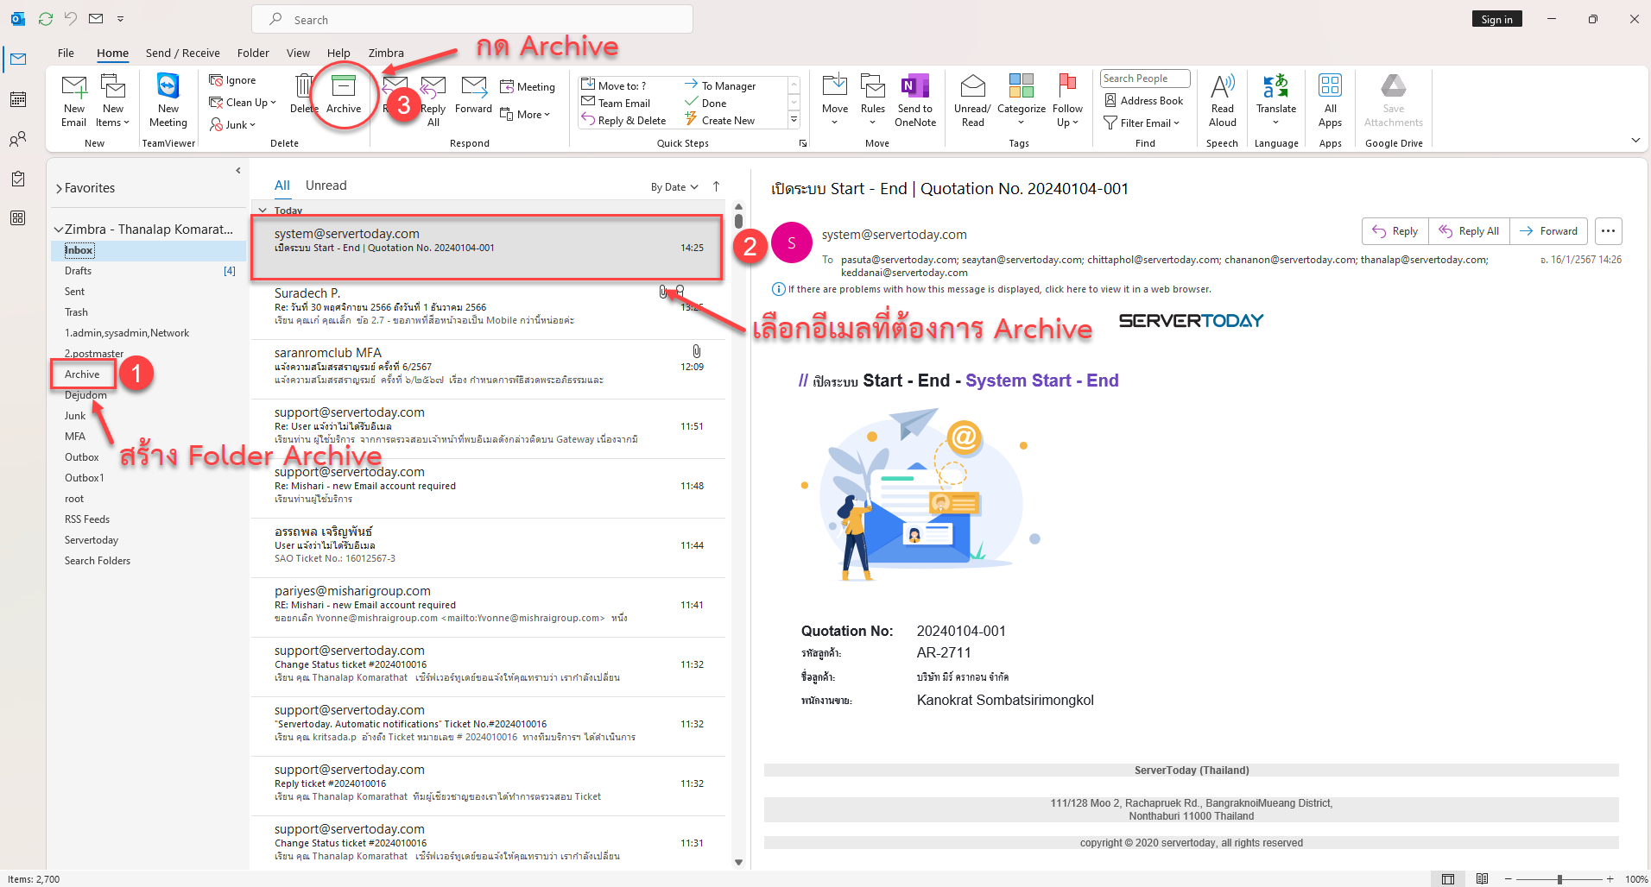Click Reply button in reading pane
The image size is (1651, 887).
click(1395, 231)
